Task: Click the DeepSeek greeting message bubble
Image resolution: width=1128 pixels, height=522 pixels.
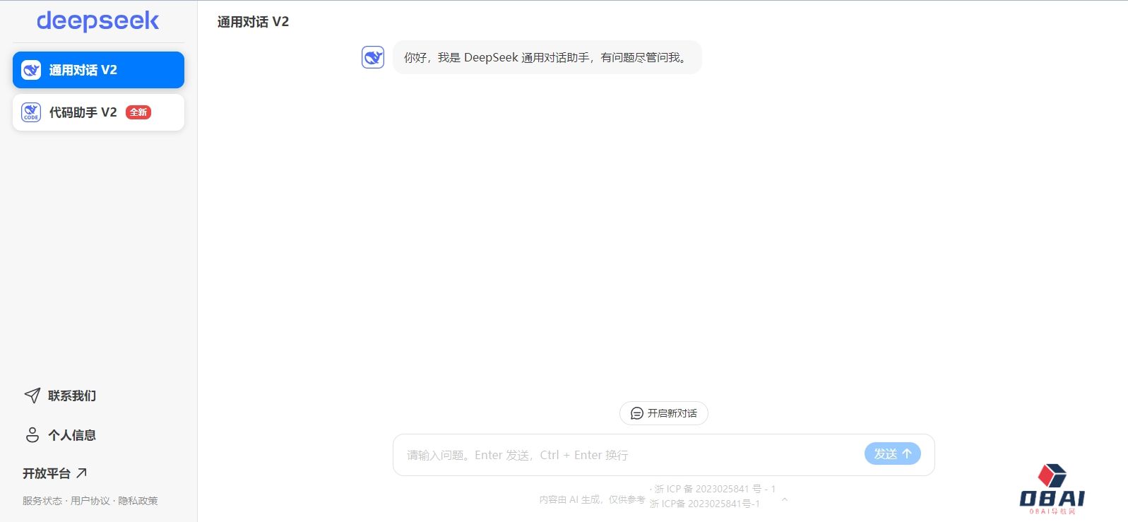Action: pos(546,57)
